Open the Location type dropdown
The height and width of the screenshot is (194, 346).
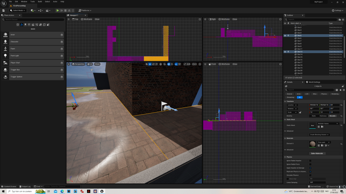(x=292, y=105)
